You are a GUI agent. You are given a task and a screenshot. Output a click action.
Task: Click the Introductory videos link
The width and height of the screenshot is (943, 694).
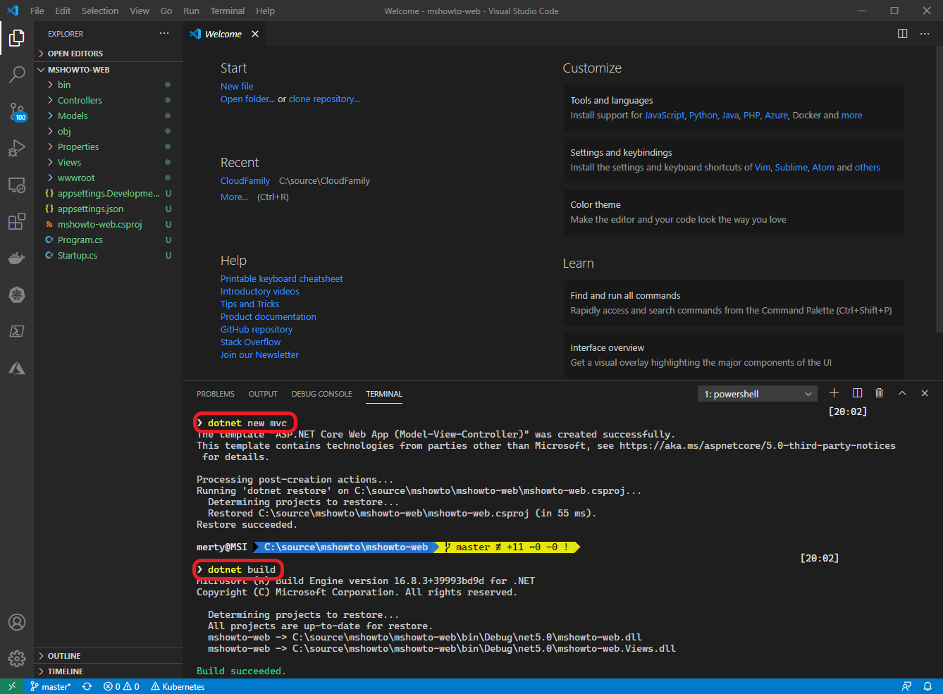click(260, 291)
